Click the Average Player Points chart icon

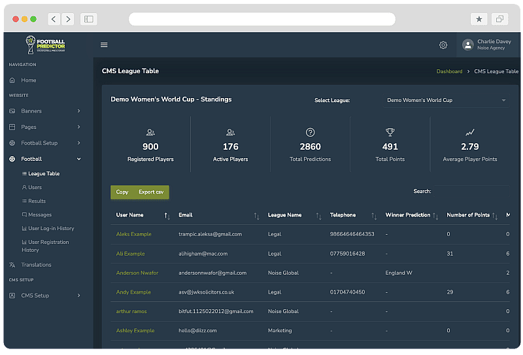pos(470,133)
